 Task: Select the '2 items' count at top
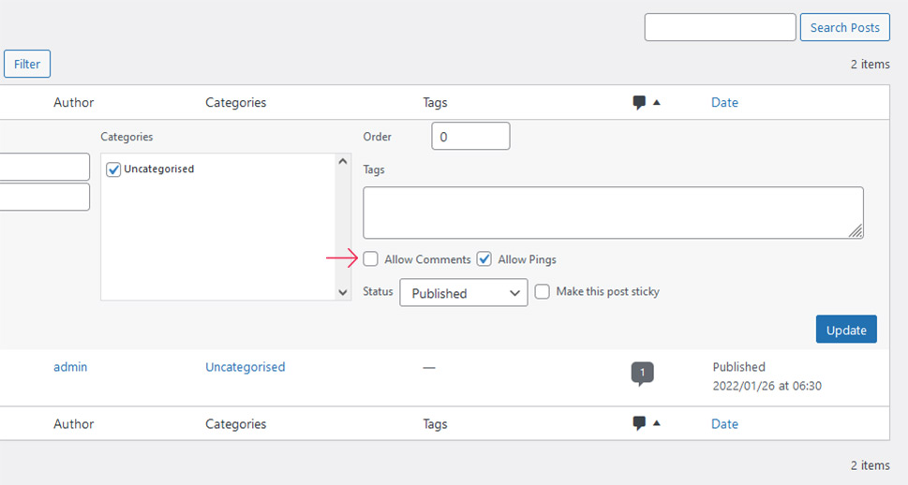pyautogui.click(x=870, y=65)
